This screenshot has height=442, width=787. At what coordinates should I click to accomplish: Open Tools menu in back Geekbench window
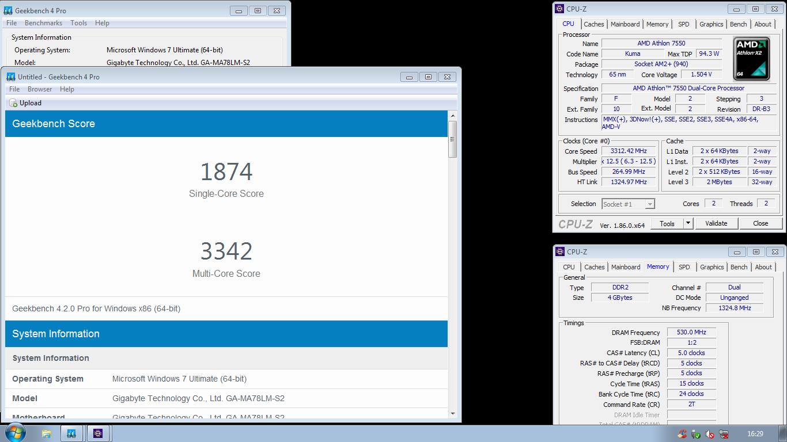pos(78,23)
